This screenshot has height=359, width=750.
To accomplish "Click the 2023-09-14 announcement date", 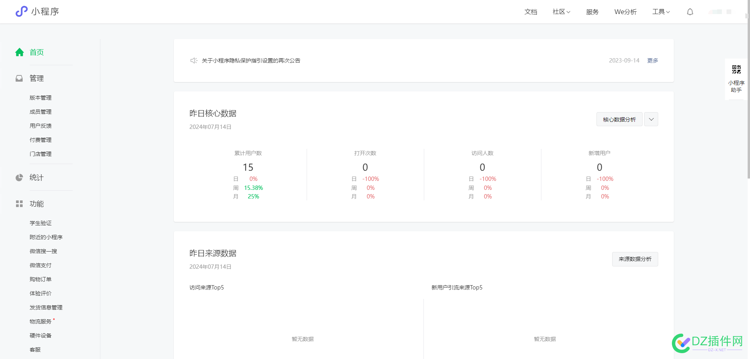I will (624, 61).
